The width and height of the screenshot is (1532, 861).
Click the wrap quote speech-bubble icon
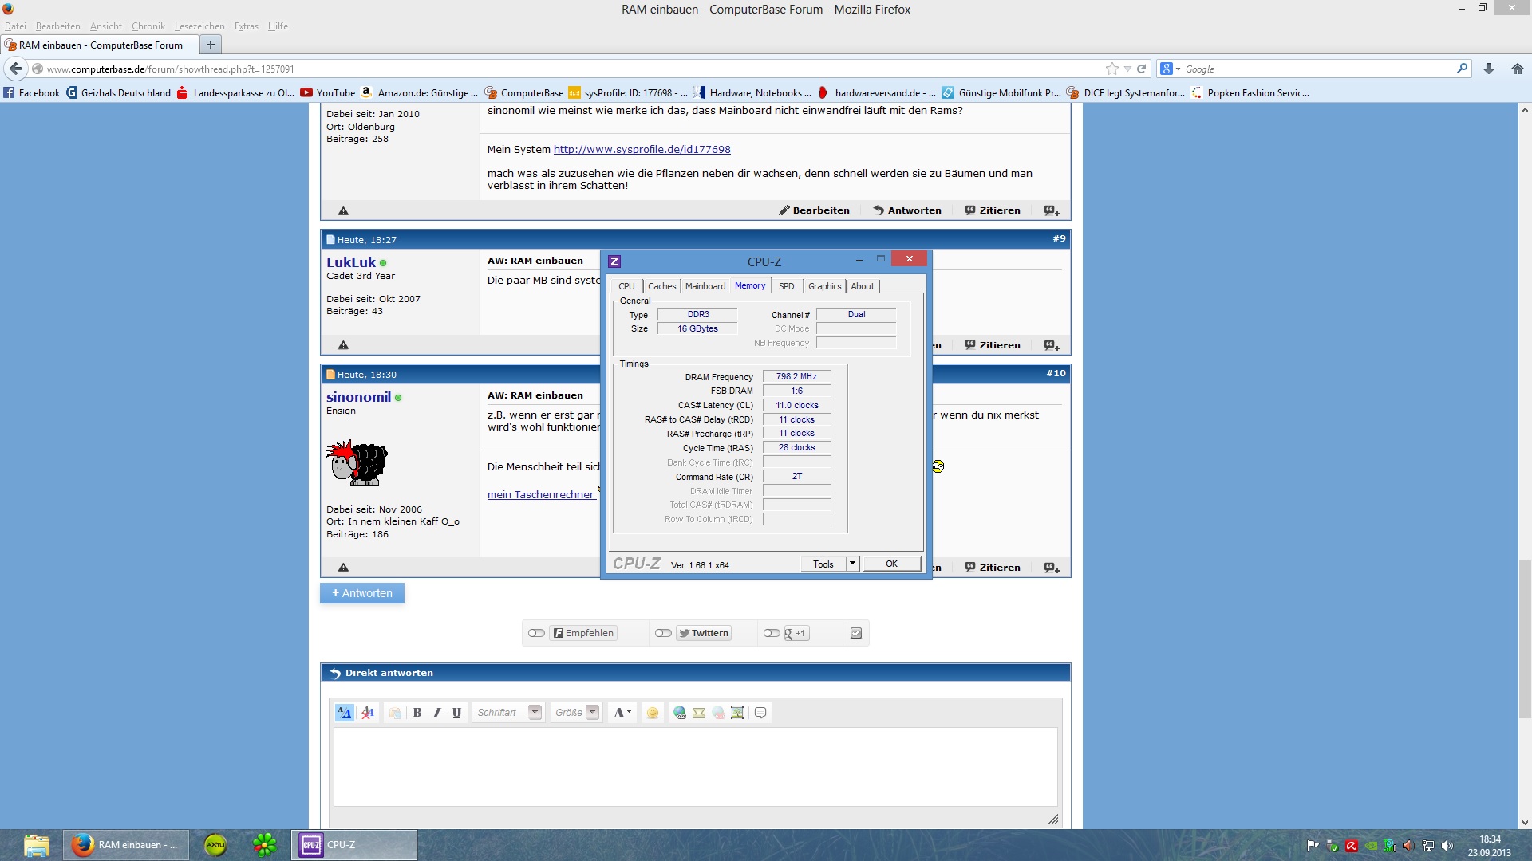(x=760, y=713)
